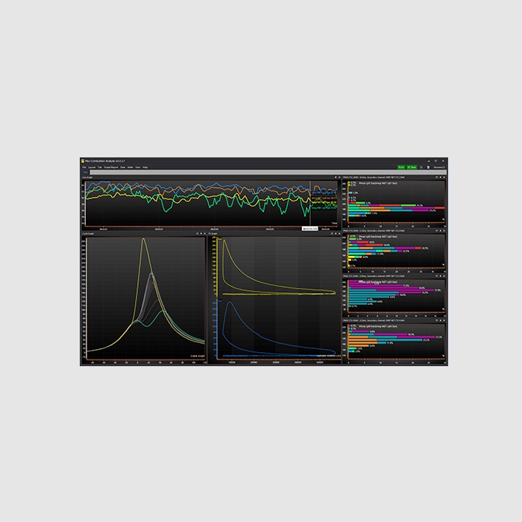Click float icon of Pmax cyl1 histogram panel
Image resolution: width=522 pixels, height=522 pixels.
[x=437, y=177]
